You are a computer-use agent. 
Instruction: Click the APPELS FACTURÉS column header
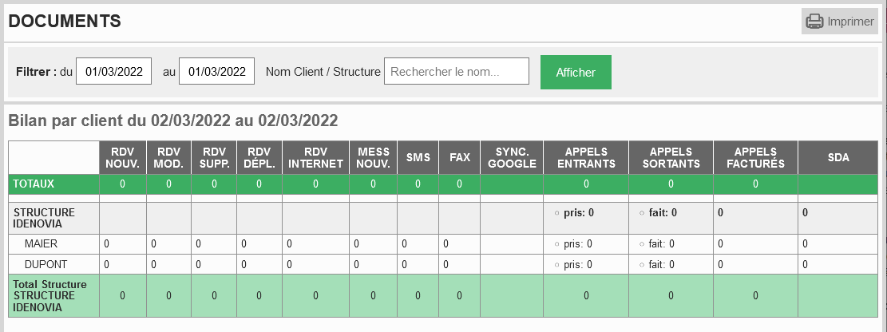pos(756,158)
